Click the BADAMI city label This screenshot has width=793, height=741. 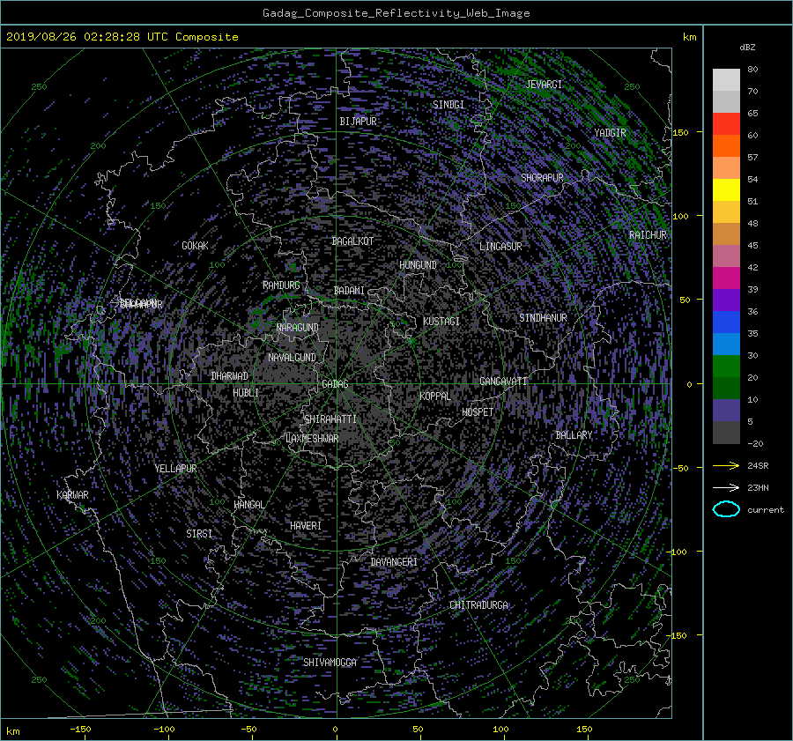pos(349,291)
